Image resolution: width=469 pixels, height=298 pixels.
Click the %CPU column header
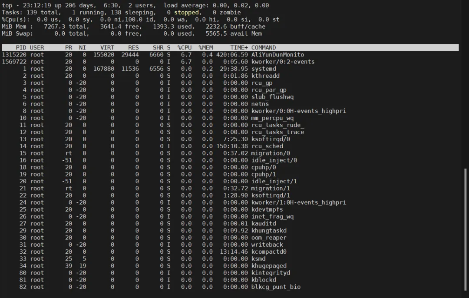coord(184,48)
